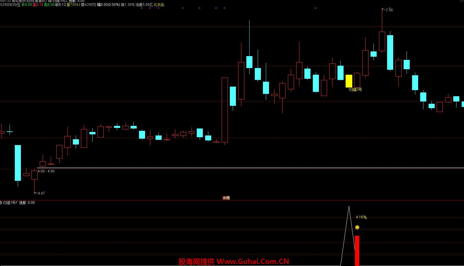Screen dimensions: 464x266
Task: Click the 选股: 0.00 value in the lower panel
Action: click(27, 203)
